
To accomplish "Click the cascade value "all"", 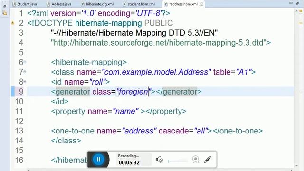I will click(200, 131).
